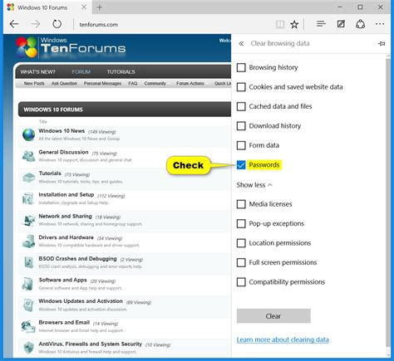This screenshot has height=361, width=394.
Task: Open the TUTORIALS tab
Action: [x=121, y=72]
